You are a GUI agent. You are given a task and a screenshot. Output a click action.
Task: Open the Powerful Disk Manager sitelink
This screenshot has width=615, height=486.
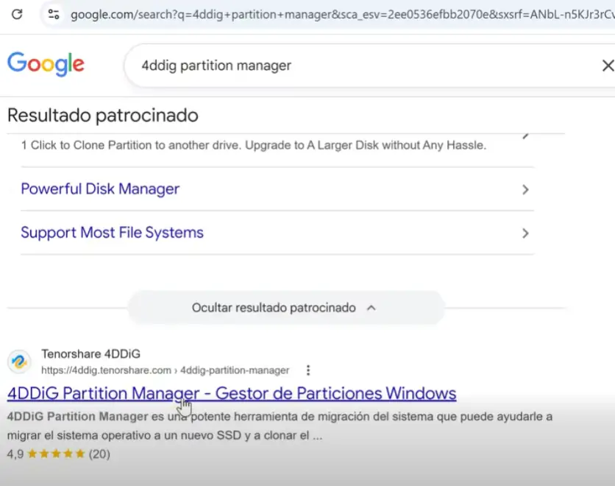point(100,189)
